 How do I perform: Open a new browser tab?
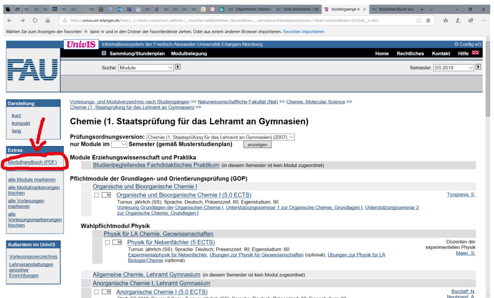tap(422, 9)
